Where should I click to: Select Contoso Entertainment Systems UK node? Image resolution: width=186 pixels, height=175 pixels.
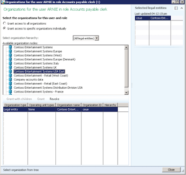click(x=35, y=67)
